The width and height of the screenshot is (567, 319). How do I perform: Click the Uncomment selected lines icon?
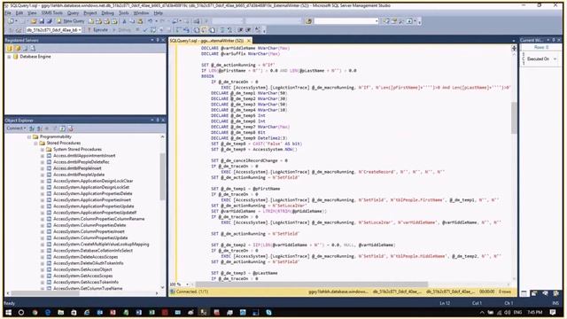[229, 29]
